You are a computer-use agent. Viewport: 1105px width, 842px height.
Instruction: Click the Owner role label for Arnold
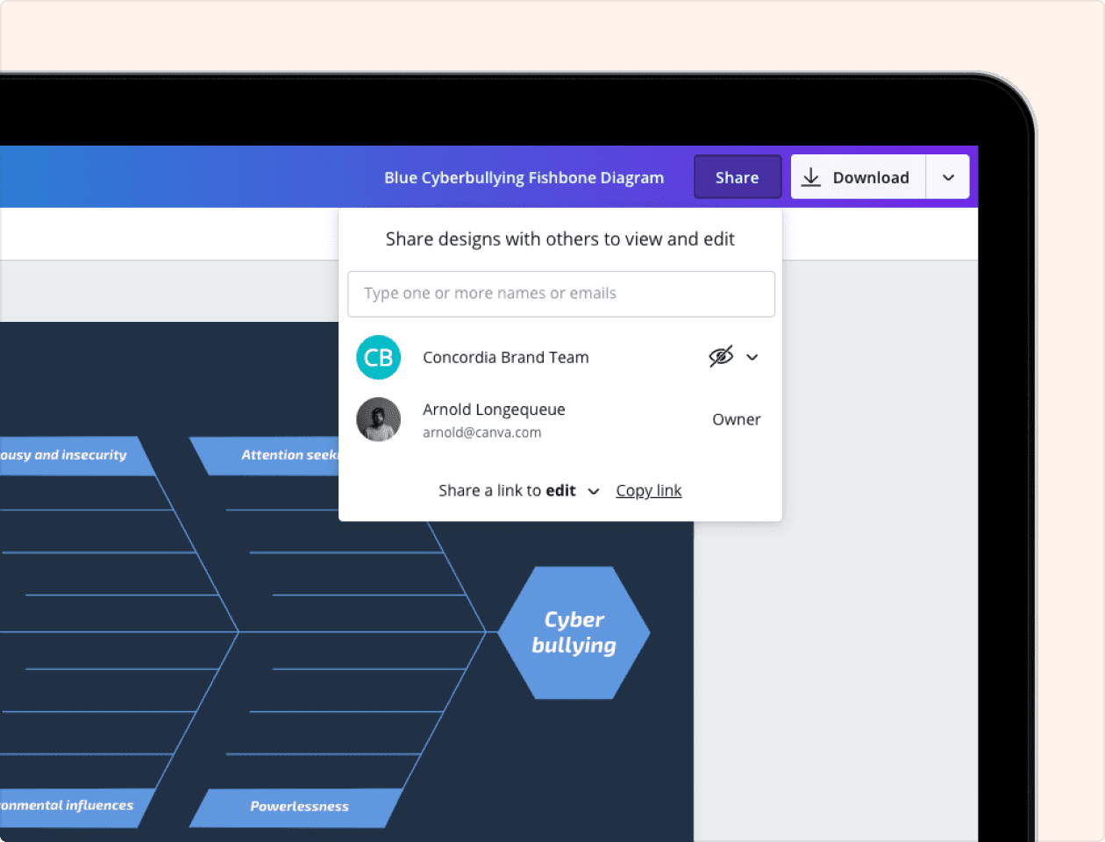coord(737,419)
